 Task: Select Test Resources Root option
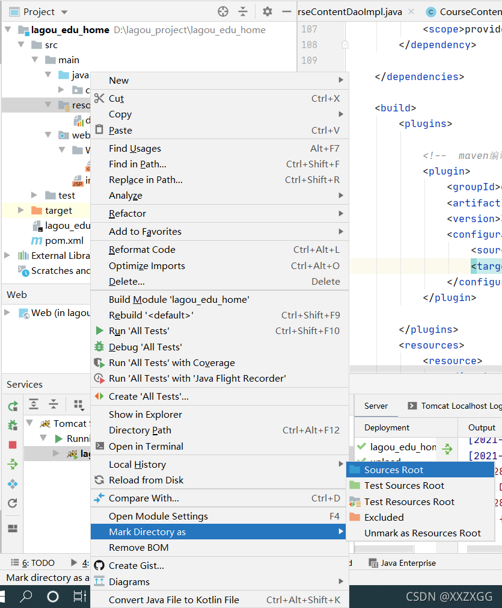(x=420, y=502)
